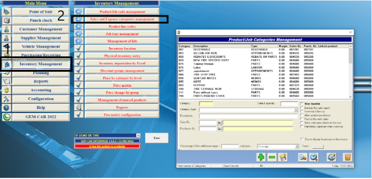Select the NEW TIRE SPECIFIC DUTY row
The height and width of the screenshot is (179, 372).
pyautogui.click(x=264, y=60)
